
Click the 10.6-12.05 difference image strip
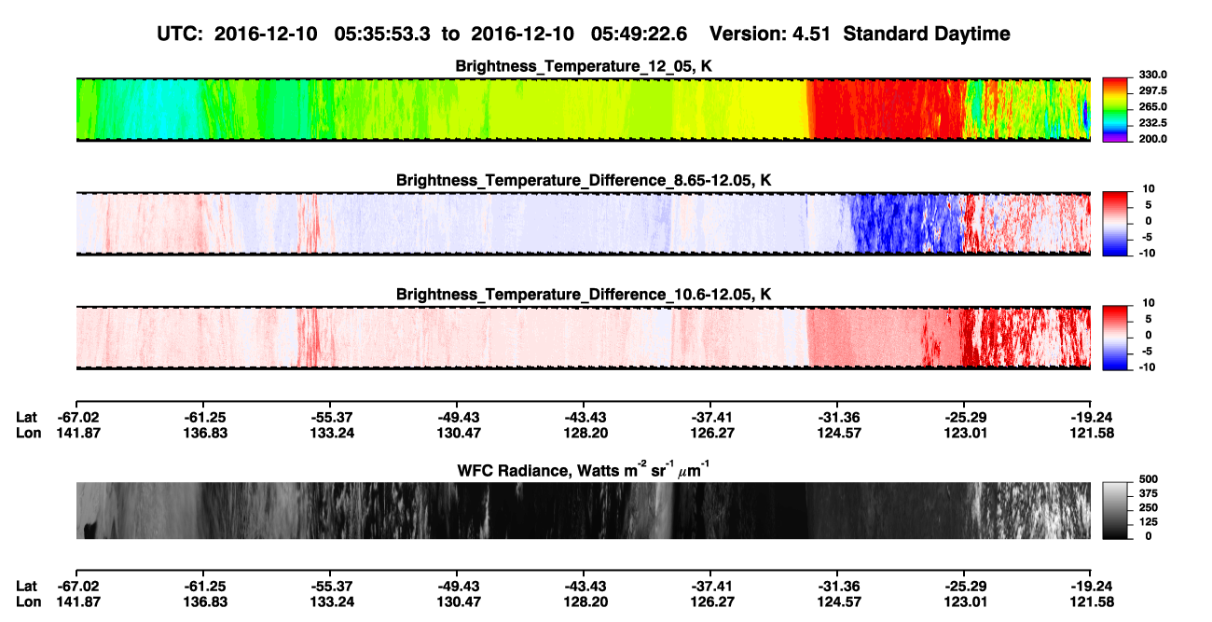[583, 338]
